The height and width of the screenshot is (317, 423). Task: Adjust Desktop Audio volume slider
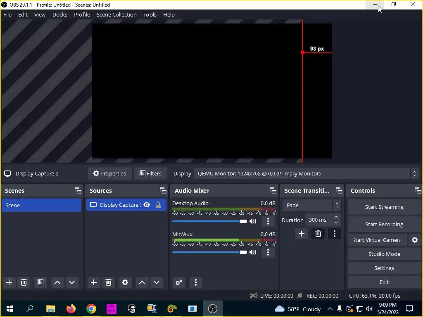[209, 221]
